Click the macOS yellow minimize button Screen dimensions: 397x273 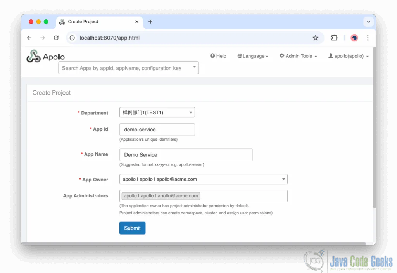tap(38, 22)
